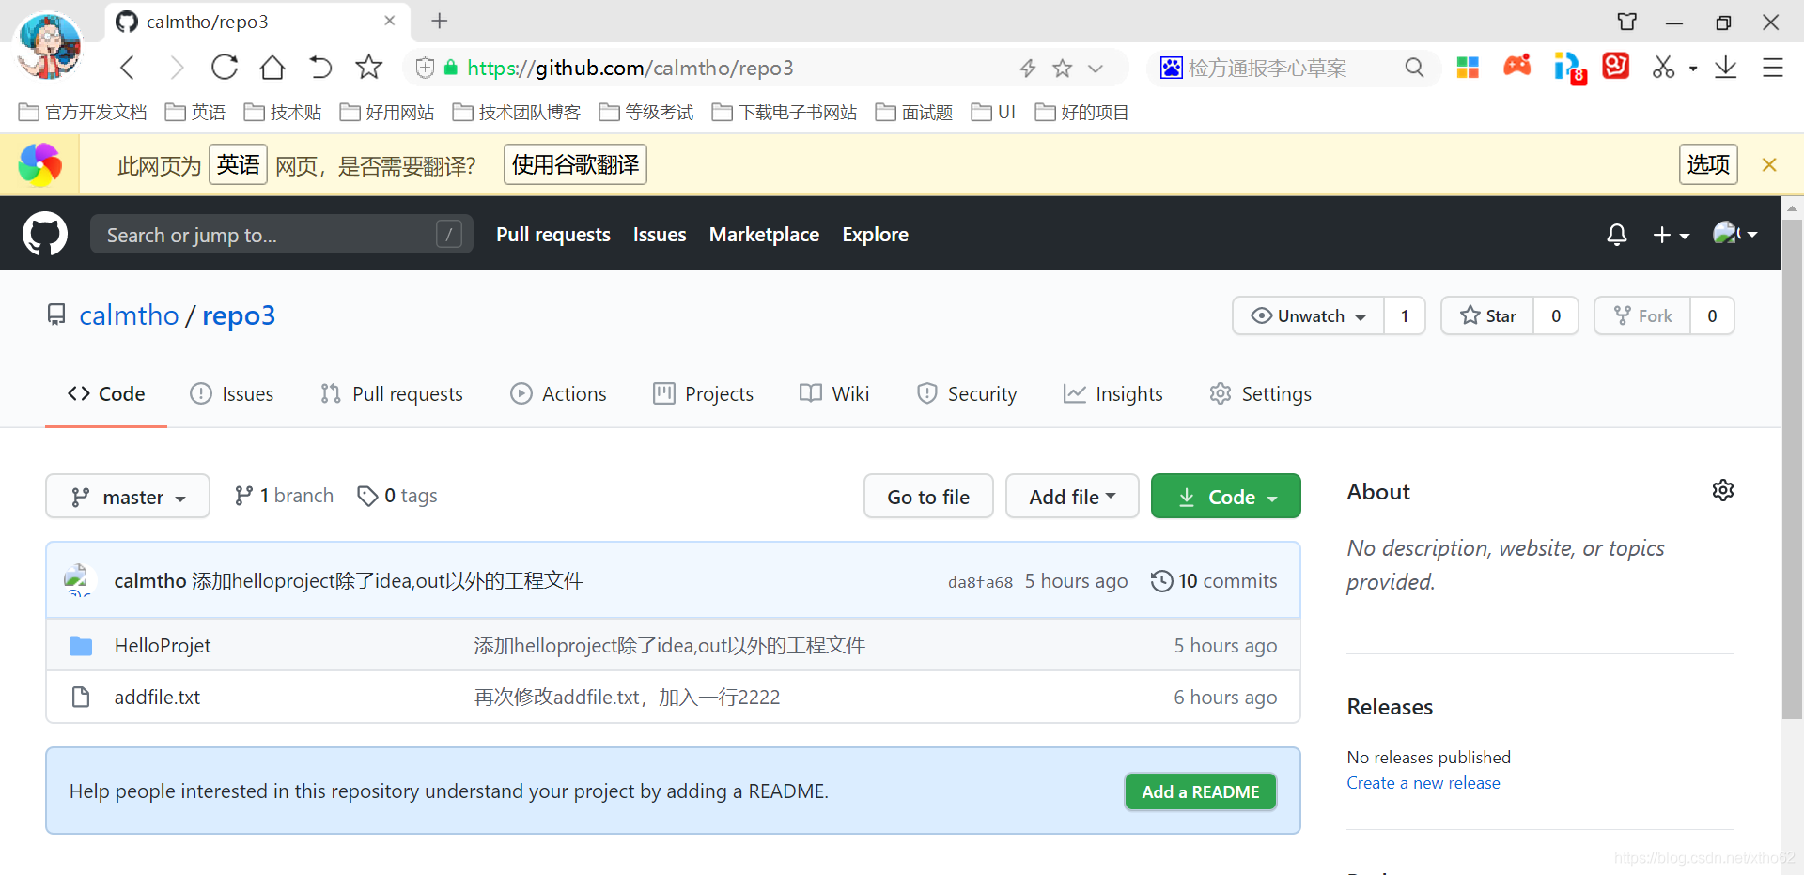Click Go to file button
The image size is (1804, 875).
[x=928, y=496]
